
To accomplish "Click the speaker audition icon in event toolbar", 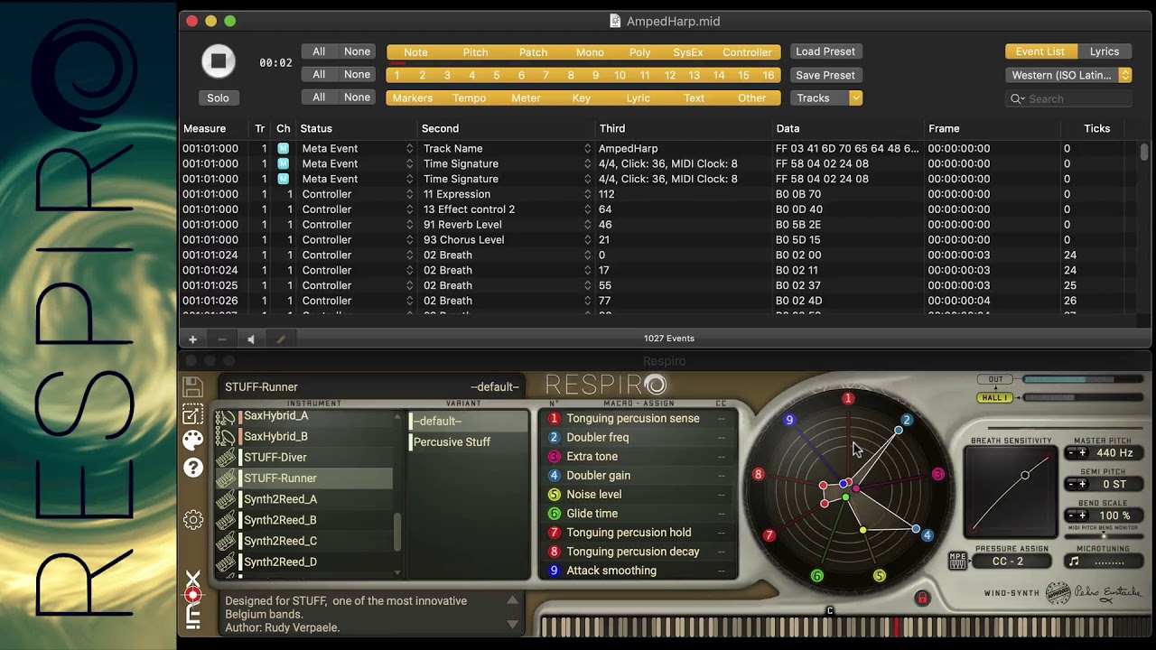I will (x=251, y=339).
